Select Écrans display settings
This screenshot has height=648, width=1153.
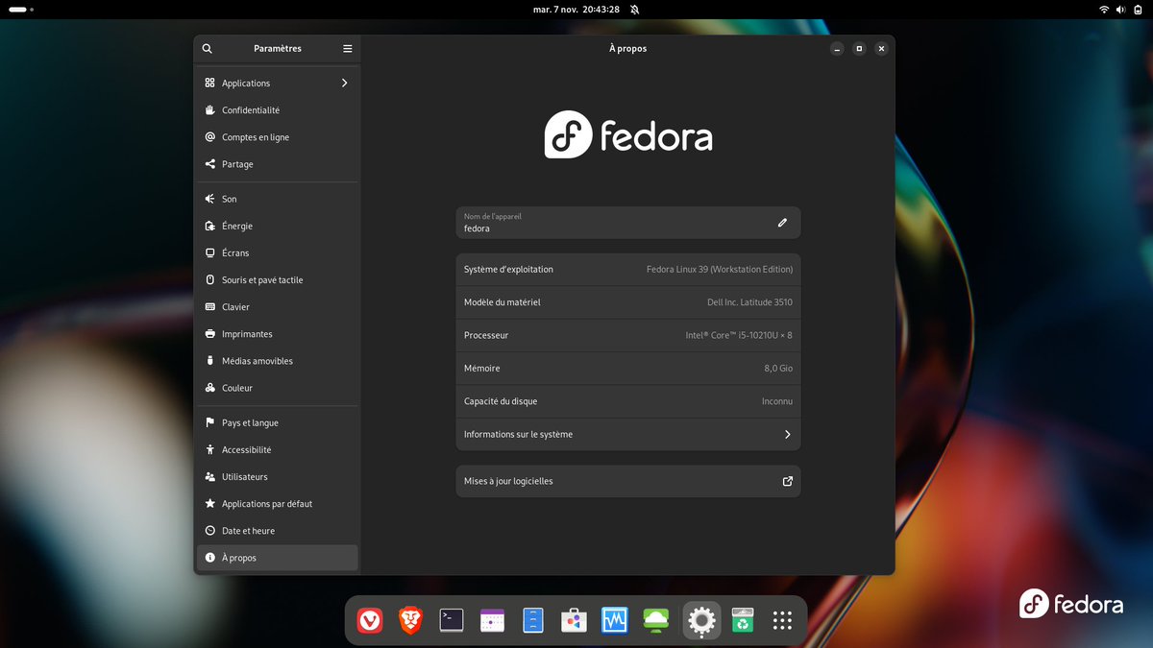pyautogui.click(x=277, y=252)
